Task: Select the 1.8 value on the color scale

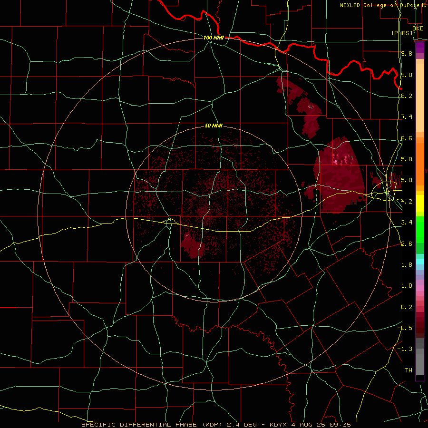Action: [407, 265]
